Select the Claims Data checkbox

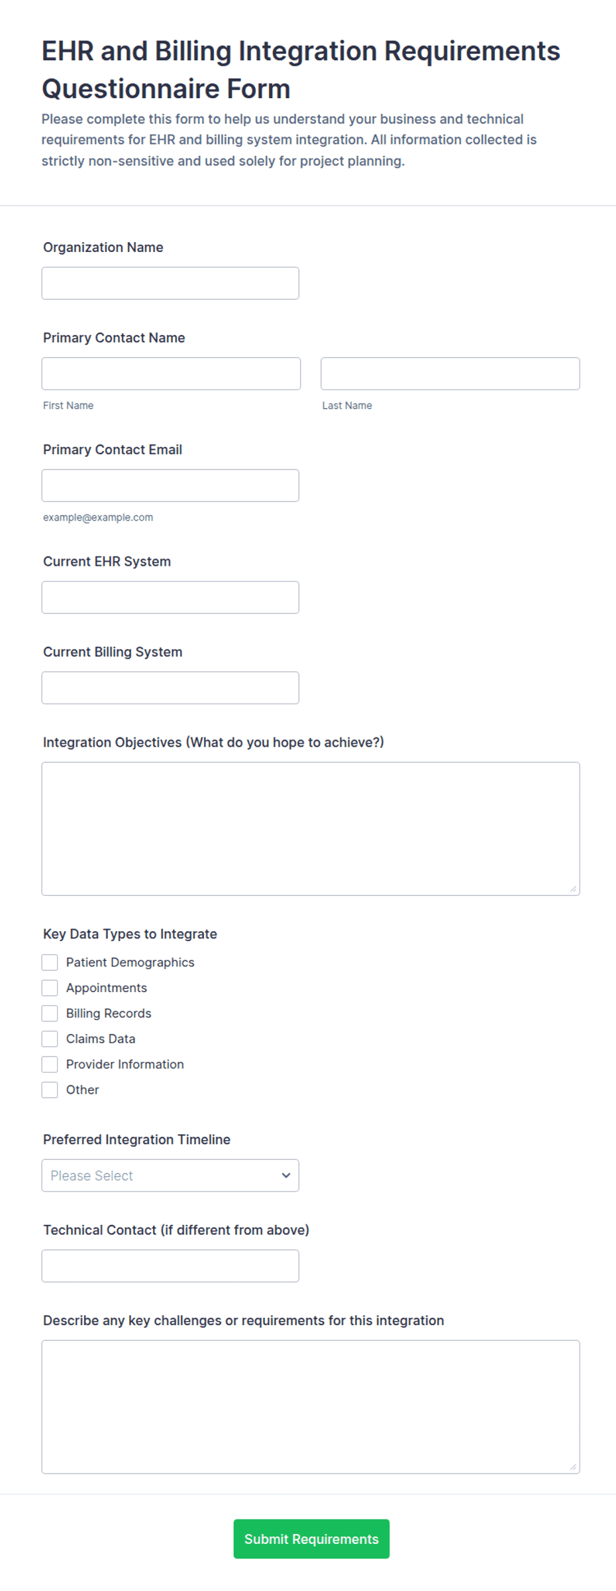click(50, 1039)
